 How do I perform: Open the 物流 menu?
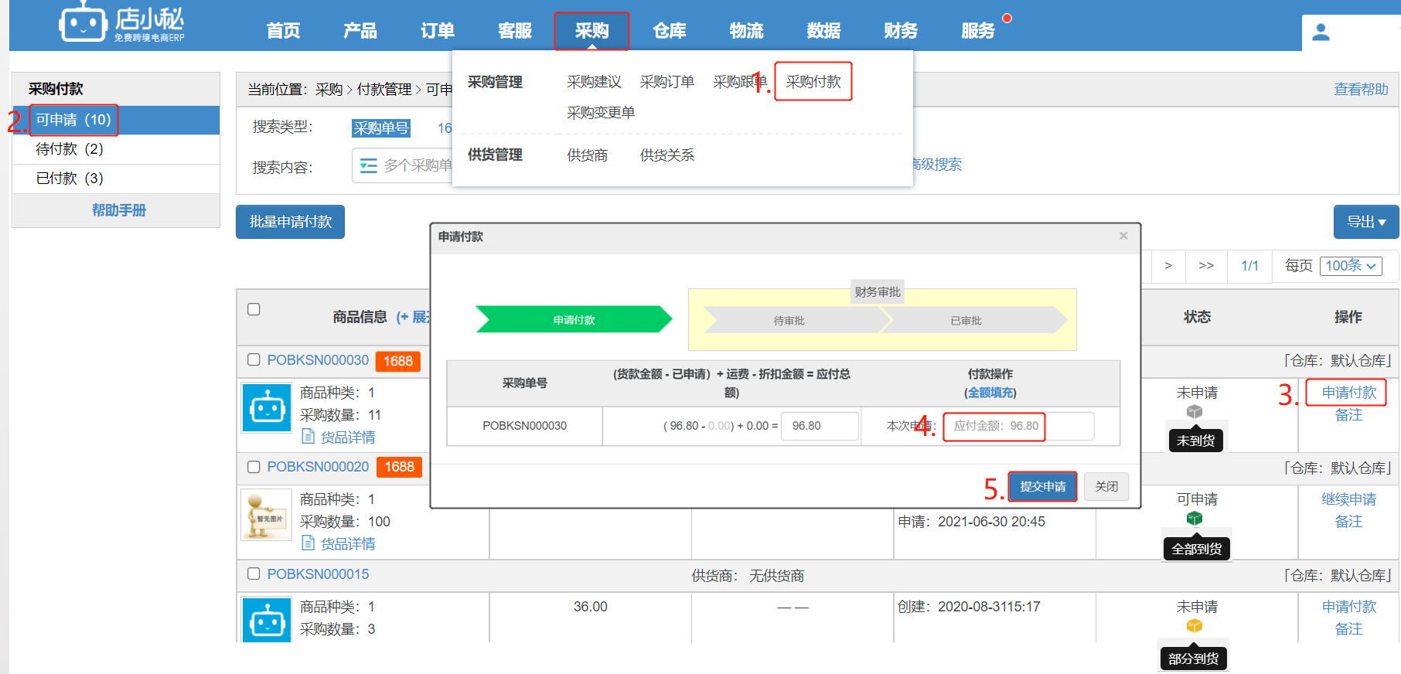tap(747, 31)
